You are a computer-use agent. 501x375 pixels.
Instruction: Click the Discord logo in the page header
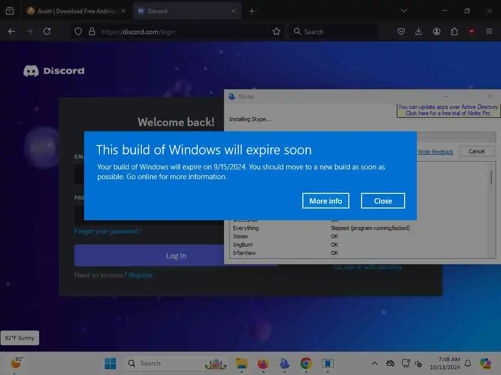tap(54, 71)
